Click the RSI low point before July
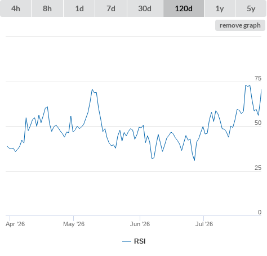The width and height of the screenshot is (267, 256). click(194, 160)
